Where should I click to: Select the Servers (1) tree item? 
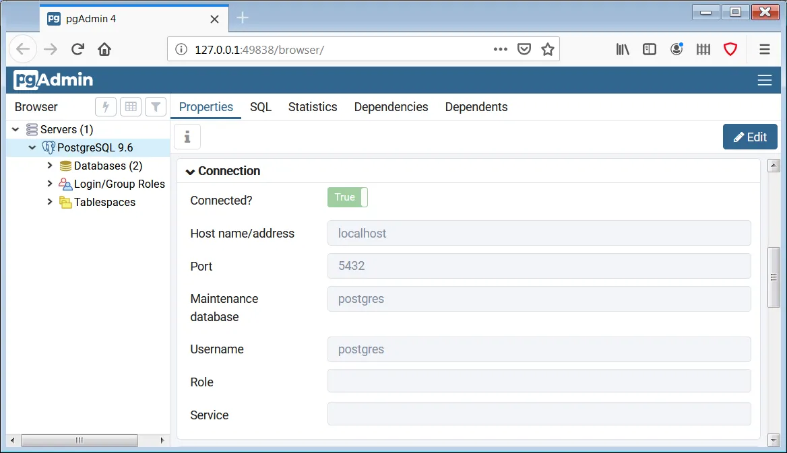click(67, 129)
